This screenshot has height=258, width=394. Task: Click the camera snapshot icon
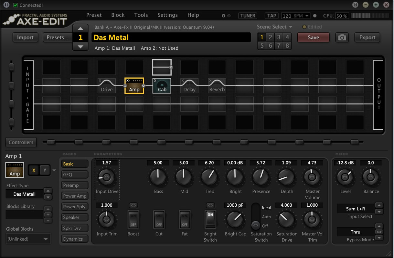coord(342,37)
